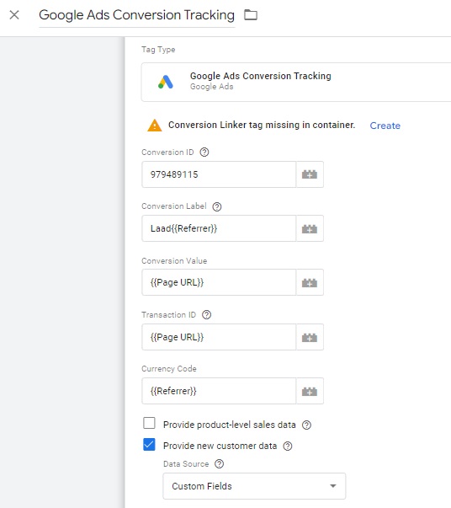This screenshot has height=508, width=451.
Task: Show help for Transaction ID
Action: 206,314
